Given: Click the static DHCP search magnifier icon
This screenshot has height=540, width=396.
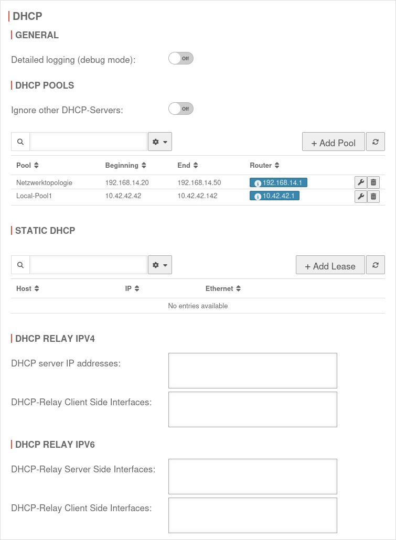Looking at the screenshot, I should pyautogui.click(x=20, y=265).
